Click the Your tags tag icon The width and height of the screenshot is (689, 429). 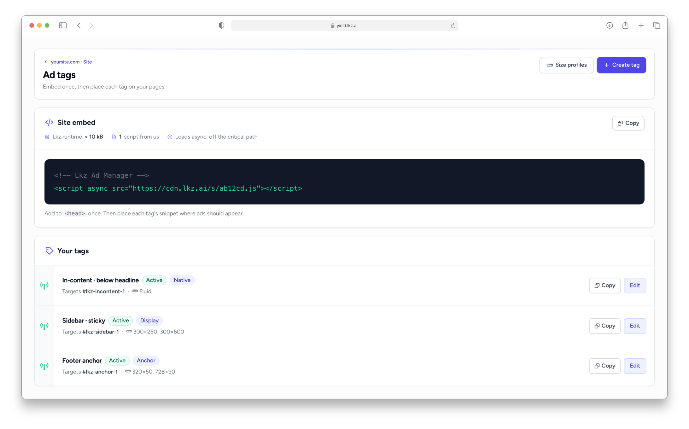[x=49, y=251]
